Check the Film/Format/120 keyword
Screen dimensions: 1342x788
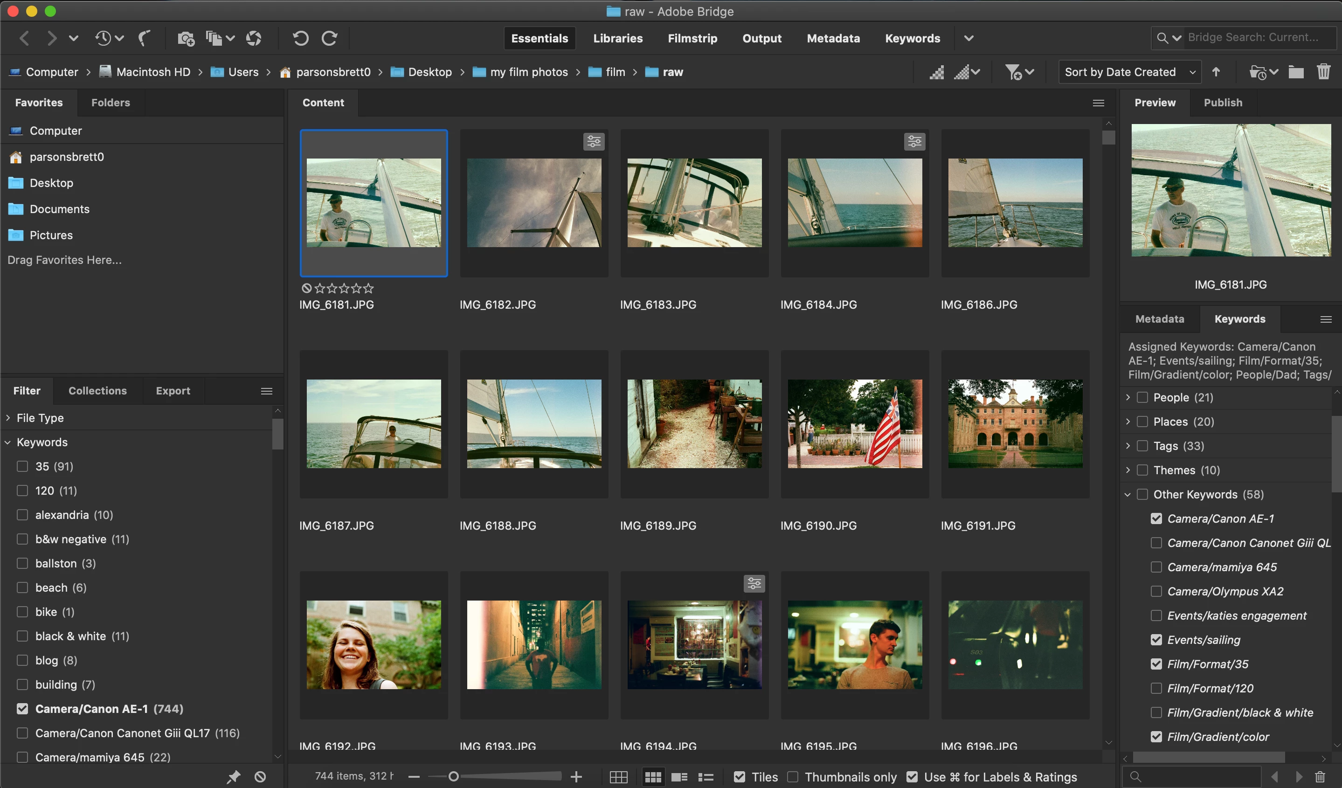point(1156,688)
